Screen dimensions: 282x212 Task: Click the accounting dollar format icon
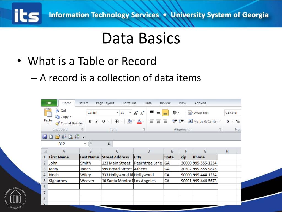228,121
